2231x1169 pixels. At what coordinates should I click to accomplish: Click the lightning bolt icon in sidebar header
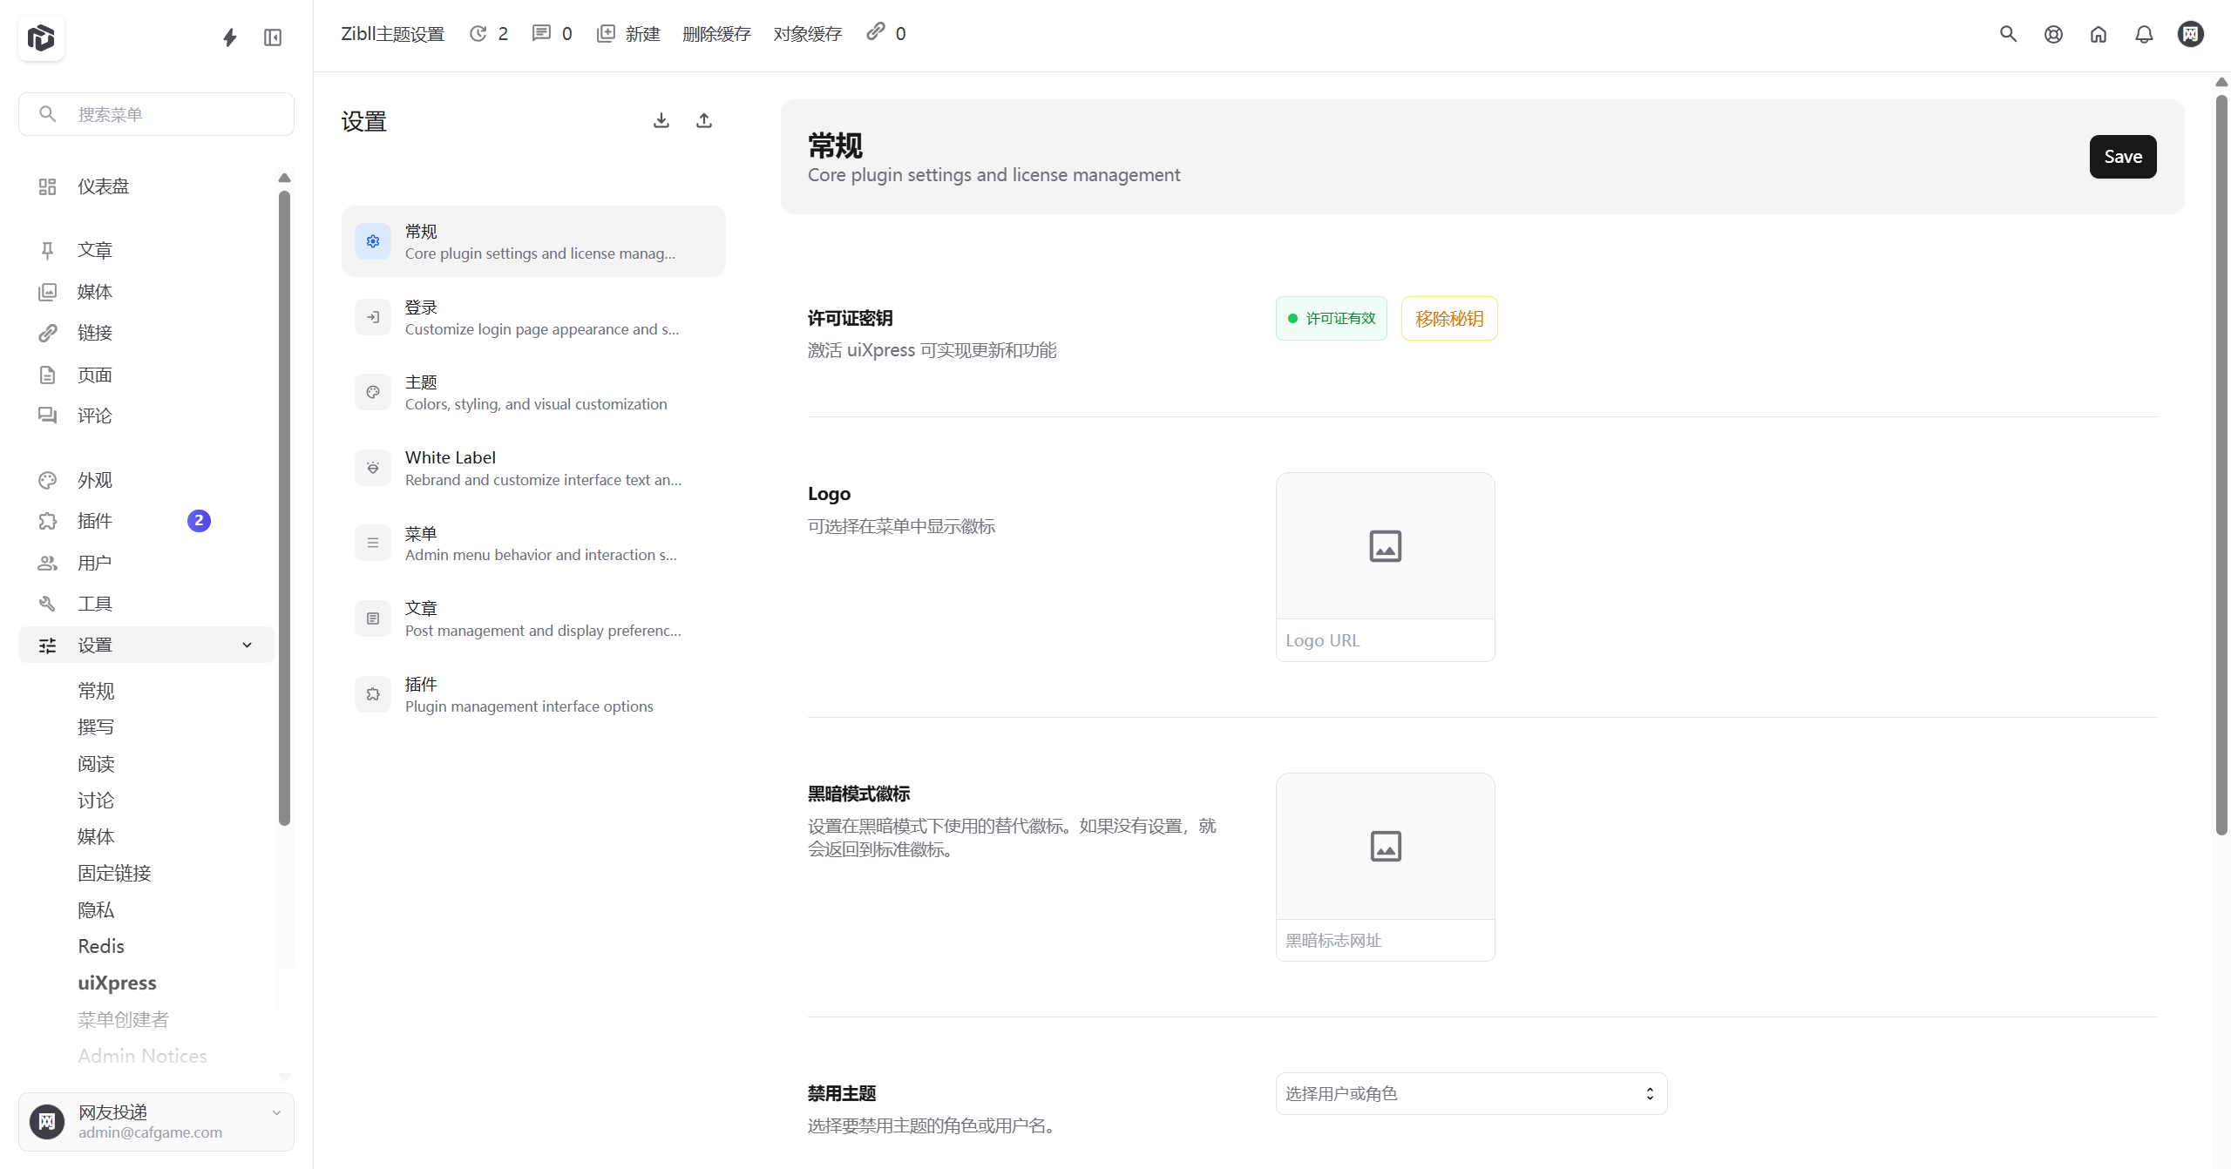(x=229, y=37)
